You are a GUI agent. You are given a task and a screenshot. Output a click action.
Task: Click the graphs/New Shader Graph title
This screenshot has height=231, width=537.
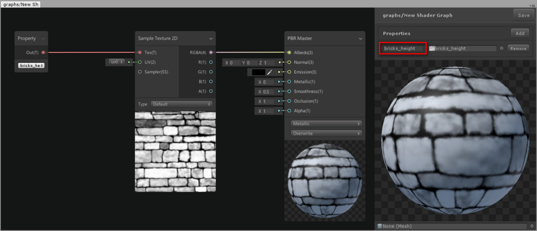pyautogui.click(x=417, y=15)
